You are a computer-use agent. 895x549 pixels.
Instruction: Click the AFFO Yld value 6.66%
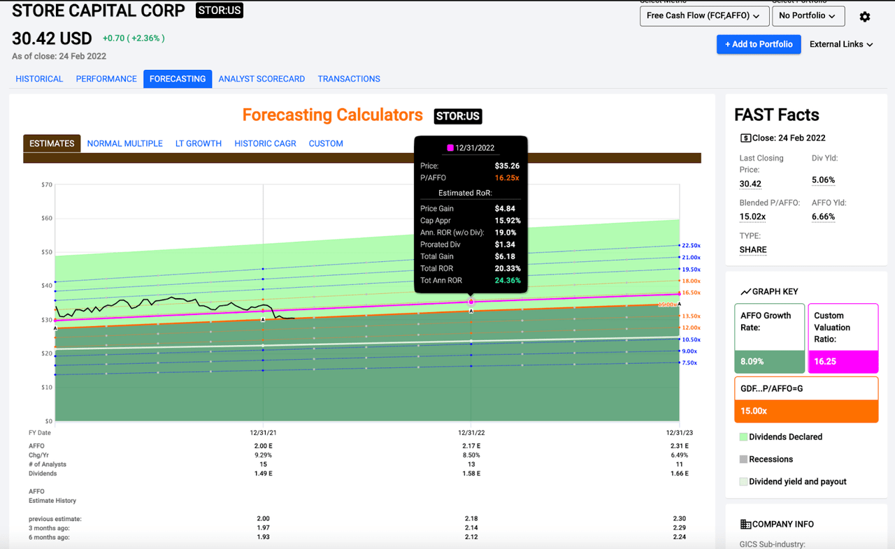[x=823, y=217]
